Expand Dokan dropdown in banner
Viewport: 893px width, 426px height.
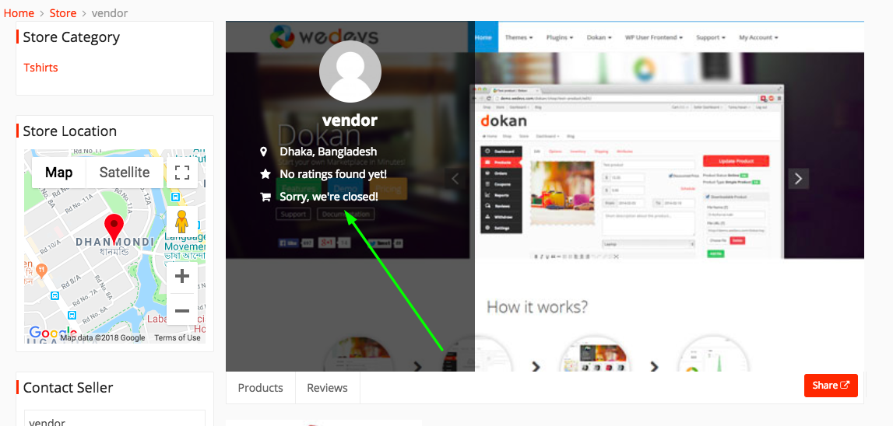pos(599,37)
